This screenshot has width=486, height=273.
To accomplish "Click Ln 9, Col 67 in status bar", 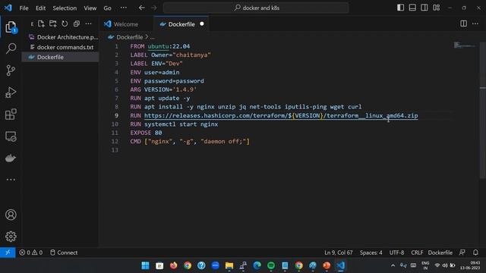I will click(x=338, y=253).
